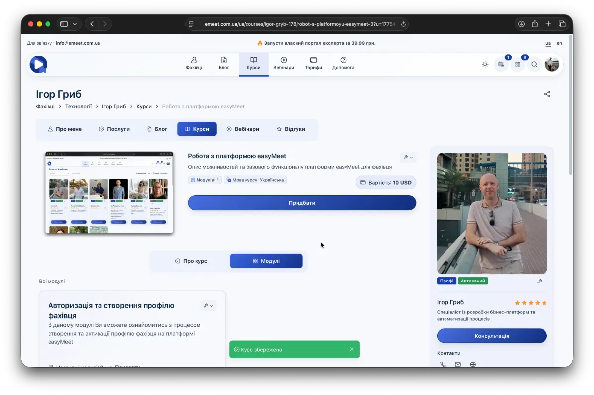Expand the module wrench settings dropdown
594x395 pixels.
(x=208, y=306)
